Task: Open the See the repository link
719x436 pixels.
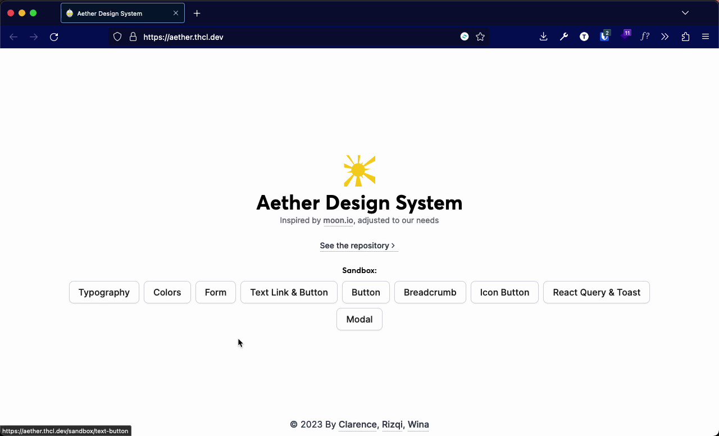Action: click(x=358, y=246)
